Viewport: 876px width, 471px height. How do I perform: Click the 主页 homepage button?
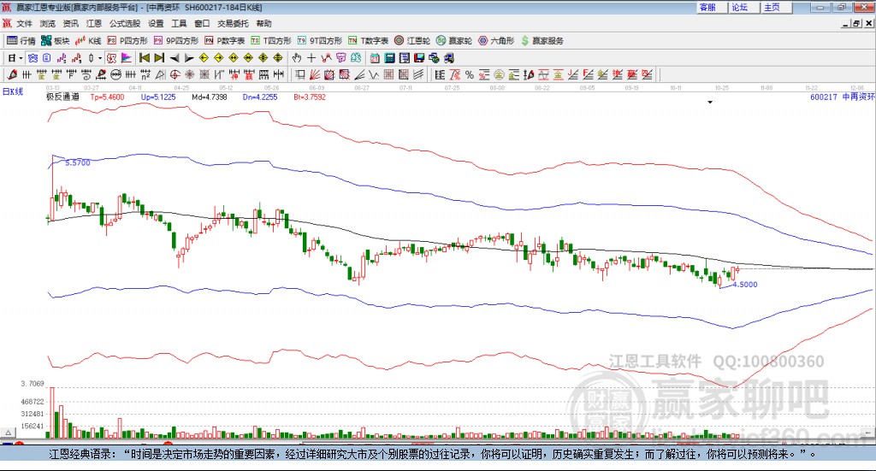(775, 7)
